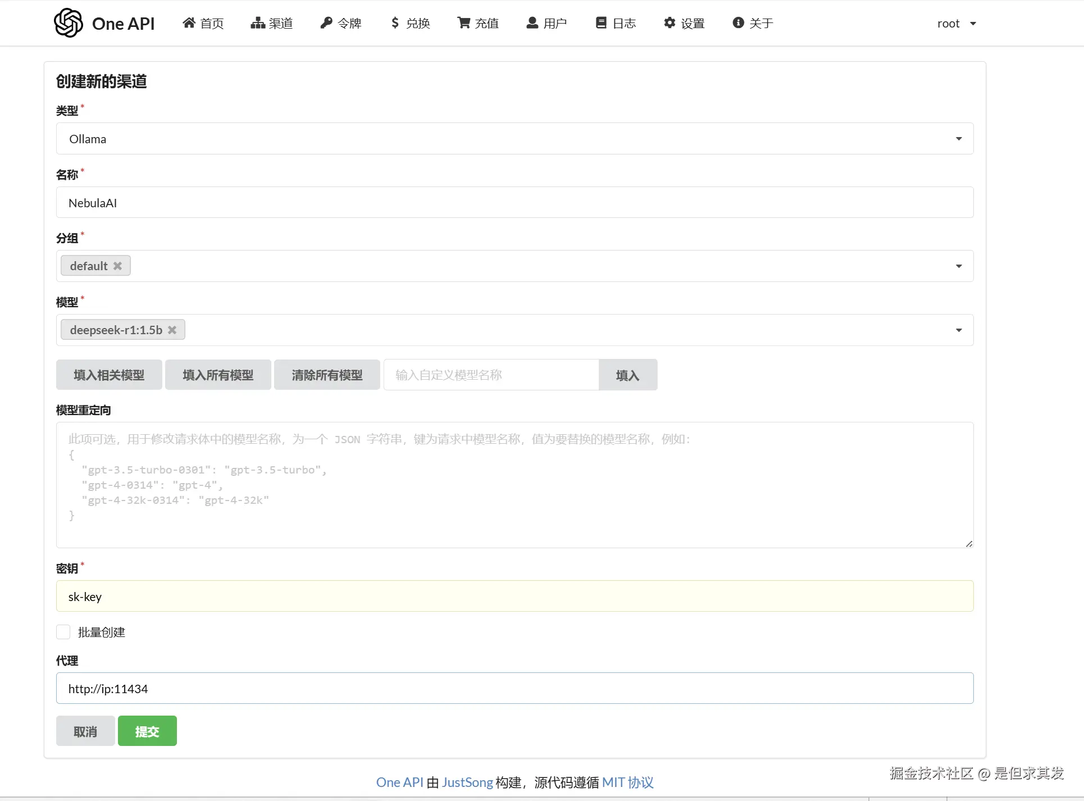Expand the 类型 Ollama dropdown
1084x801 pixels.
point(959,139)
